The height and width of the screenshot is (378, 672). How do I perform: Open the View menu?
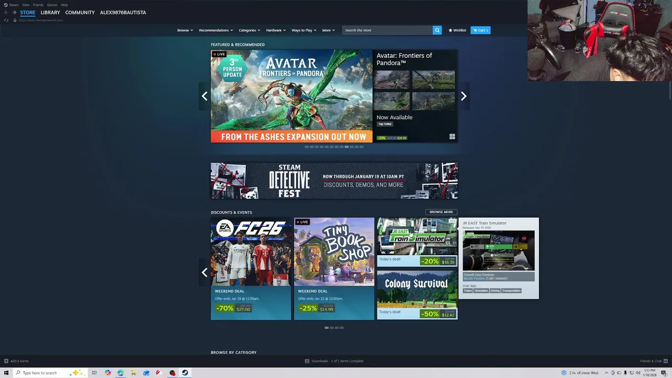(x=25, y=5)
